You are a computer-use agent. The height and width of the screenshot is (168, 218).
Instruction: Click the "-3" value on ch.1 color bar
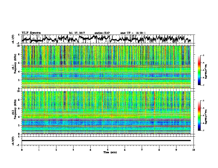click(203, 55)
